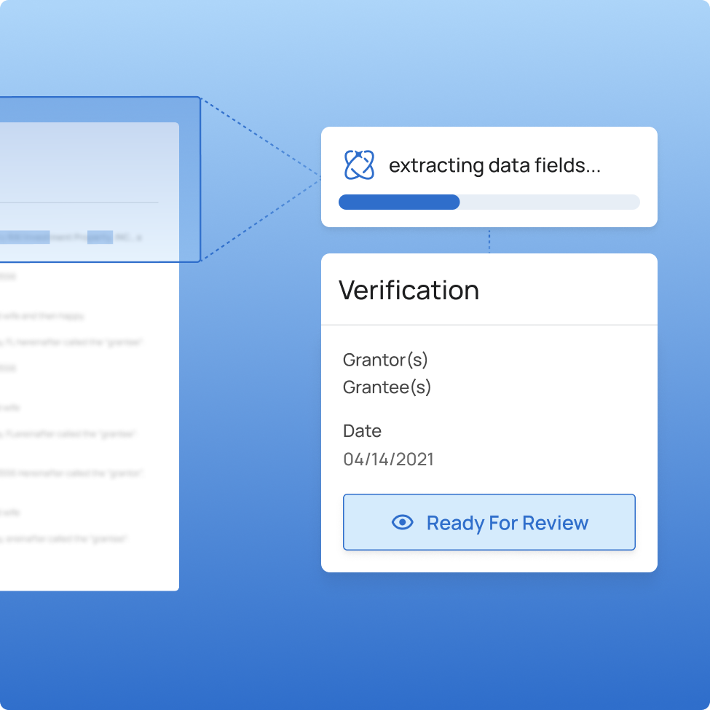Click the Verification heading
This screenshot has width=710, height=710.
[409, 291]
